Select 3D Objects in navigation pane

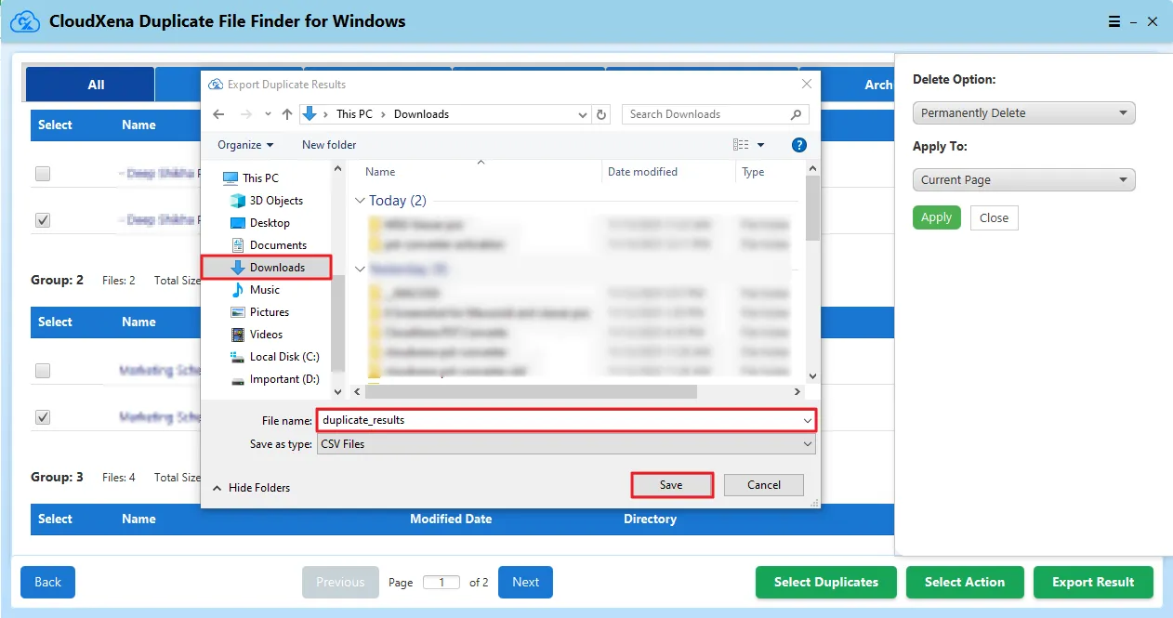coord(276,201)
